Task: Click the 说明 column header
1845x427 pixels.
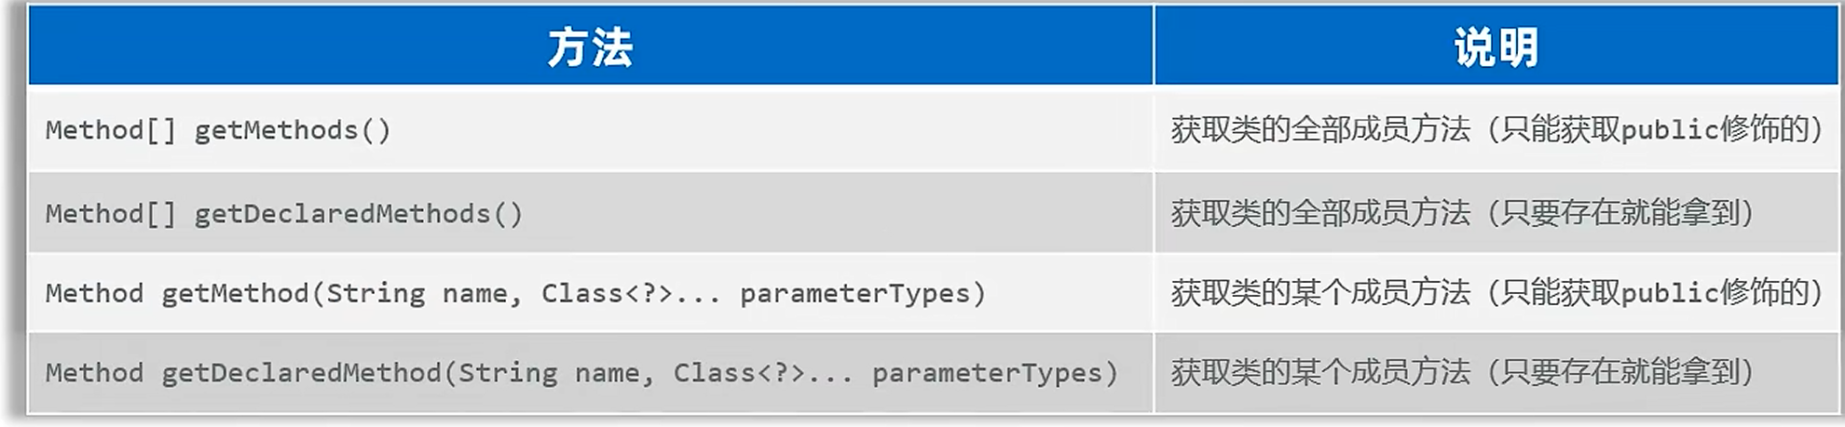Action: pos(1496,47)
